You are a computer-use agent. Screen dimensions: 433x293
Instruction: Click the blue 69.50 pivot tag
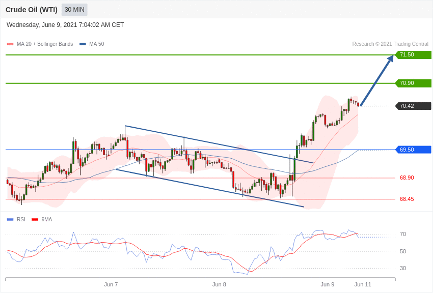[414, 150]
